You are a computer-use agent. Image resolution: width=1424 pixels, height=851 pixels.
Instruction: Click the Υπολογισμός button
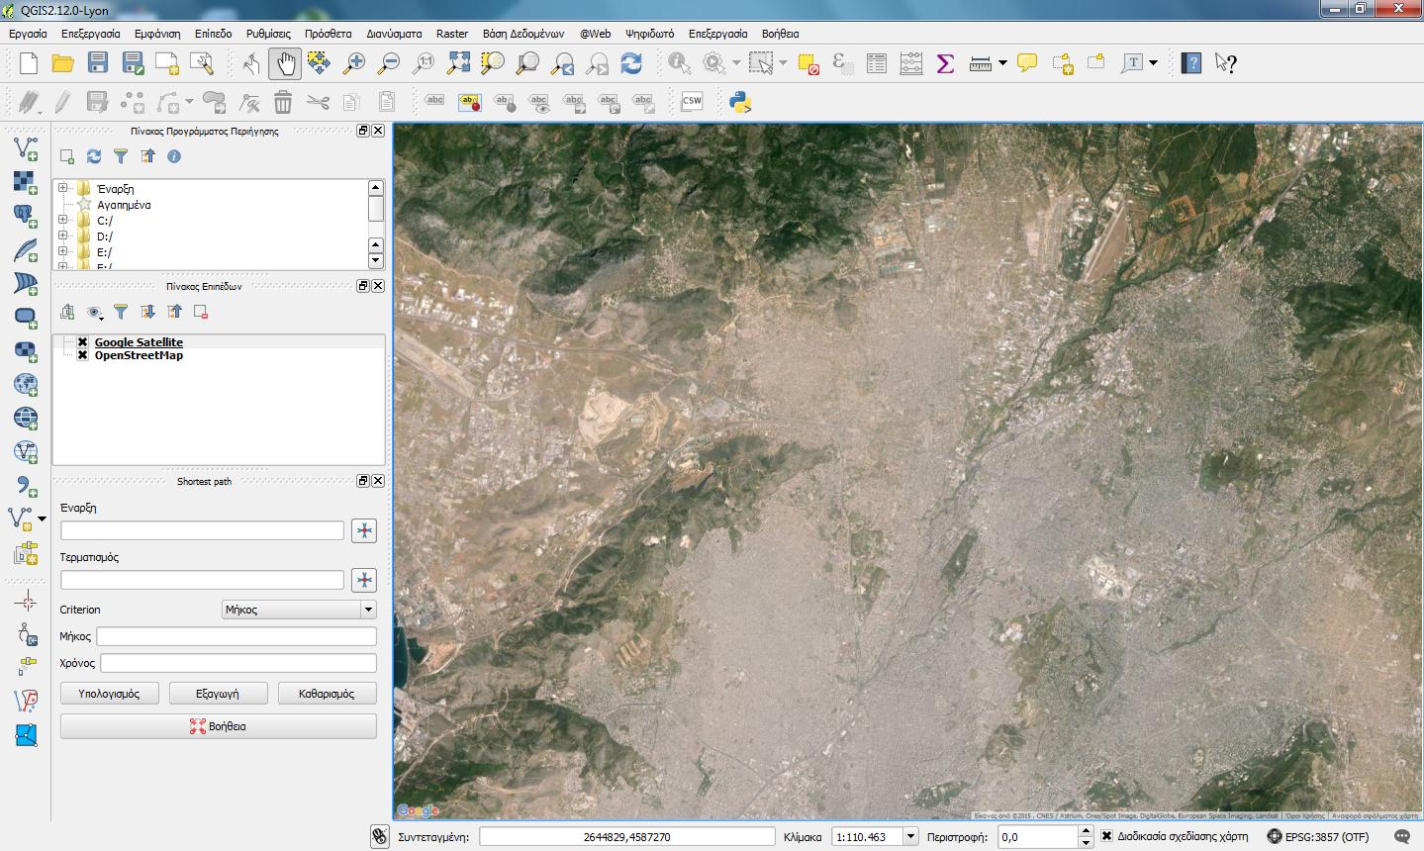click(x=109, y=694)
